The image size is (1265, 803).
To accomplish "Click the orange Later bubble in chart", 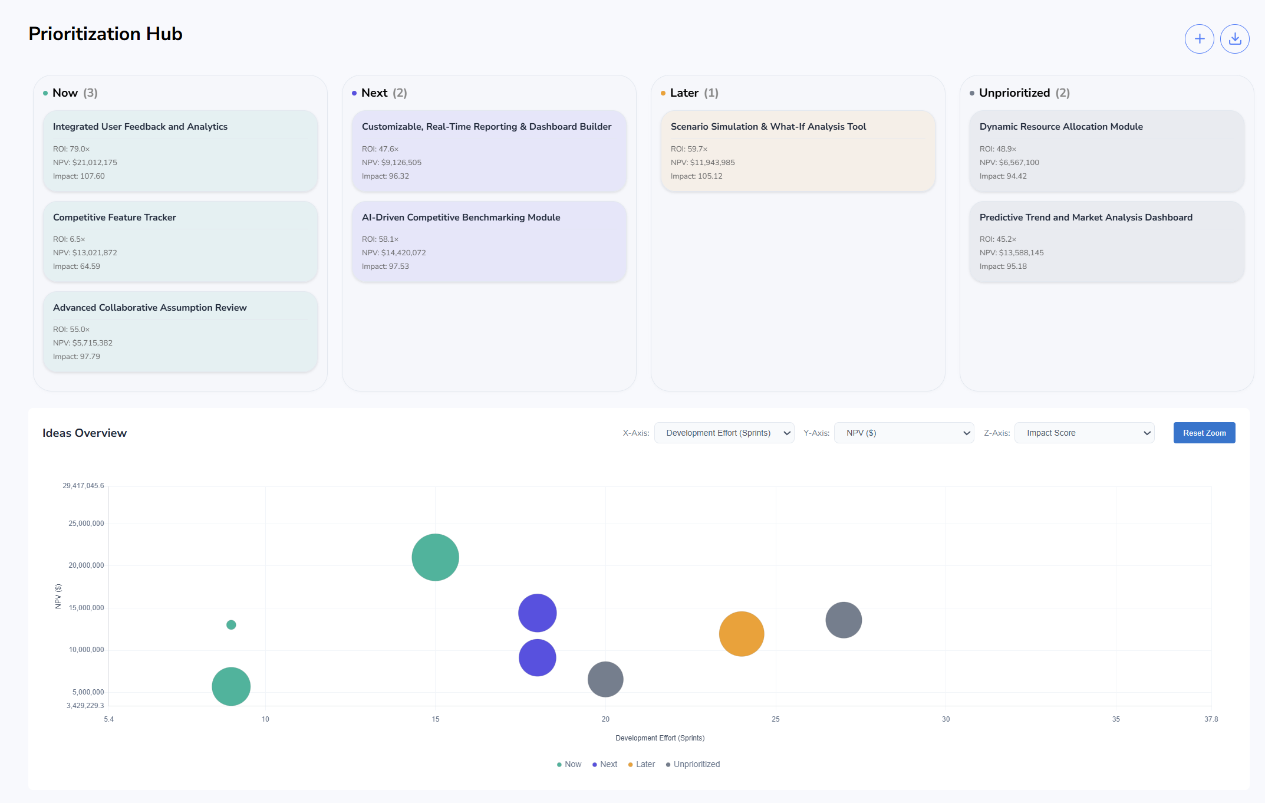I will [x=742, y=634].
